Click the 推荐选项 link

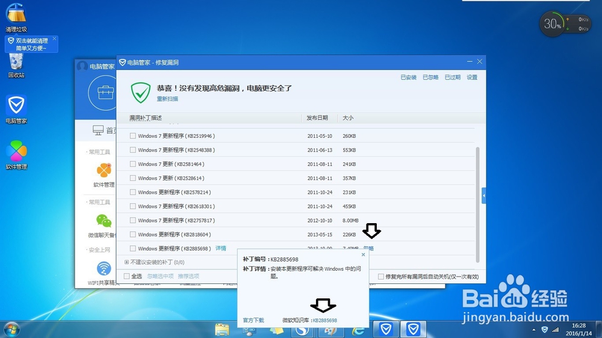click(188, 276)
